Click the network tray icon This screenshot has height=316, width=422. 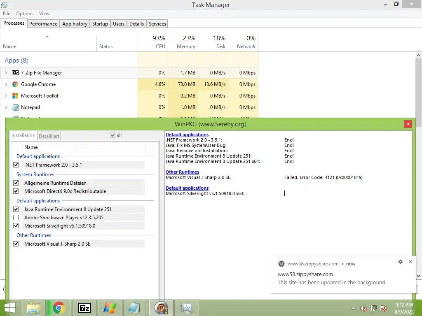click(373, 308)
